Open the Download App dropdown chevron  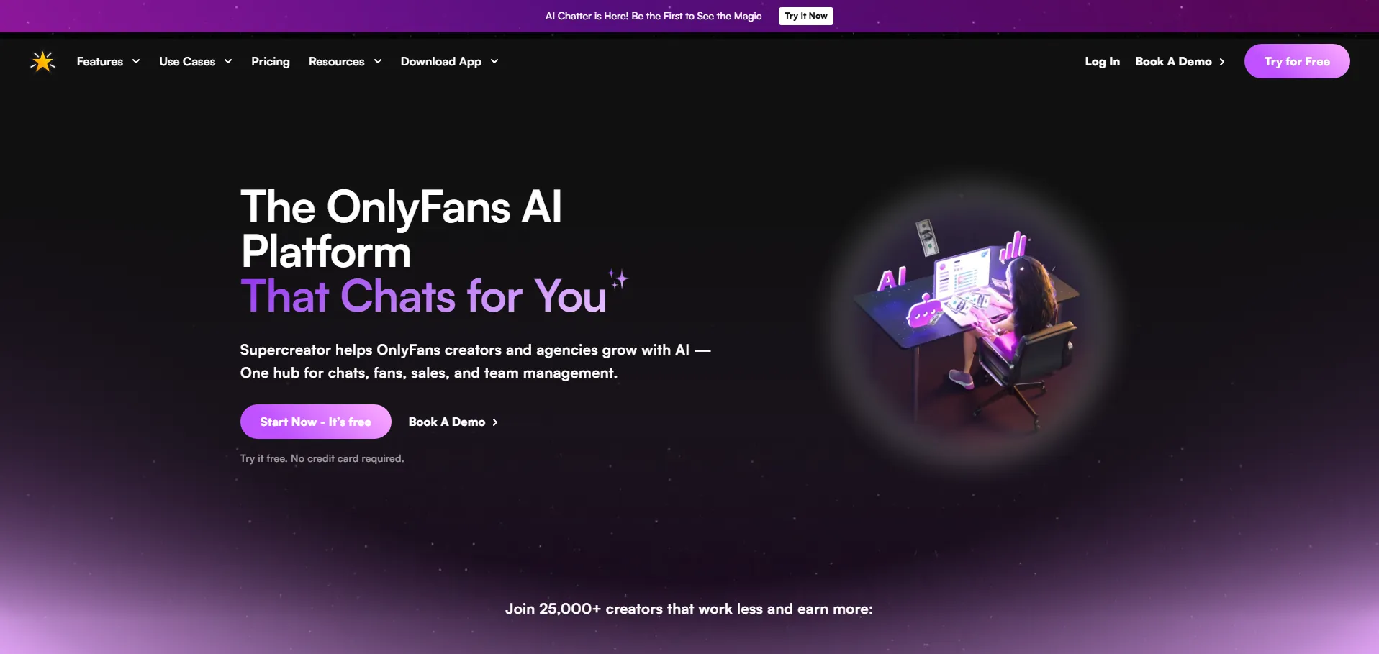click(x=494, y=62)
